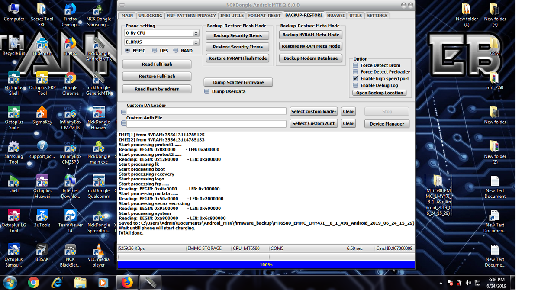Click the Dump Scatter Firmware button
Viewport: 554px width, 290px height.
pyautogui.click(x=238, y=82)
